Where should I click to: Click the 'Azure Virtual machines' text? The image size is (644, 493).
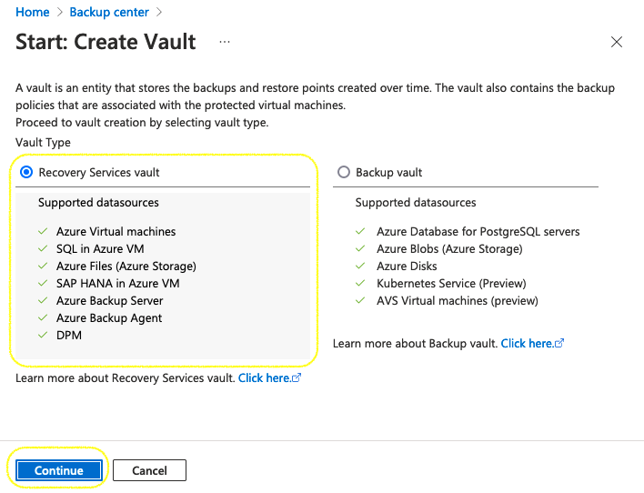[x=116, y=232]
